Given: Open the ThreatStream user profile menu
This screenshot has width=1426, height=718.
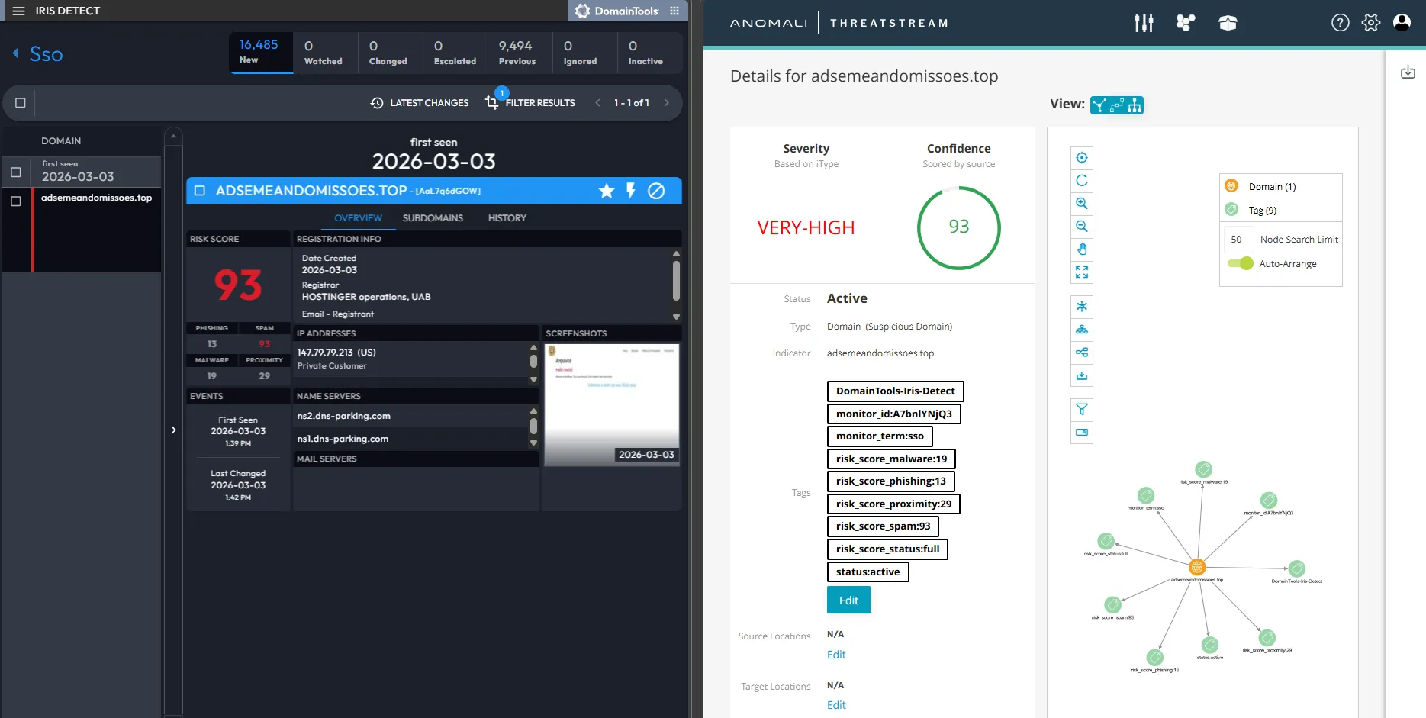Looking at the screenshot, I should (1402, 23).
